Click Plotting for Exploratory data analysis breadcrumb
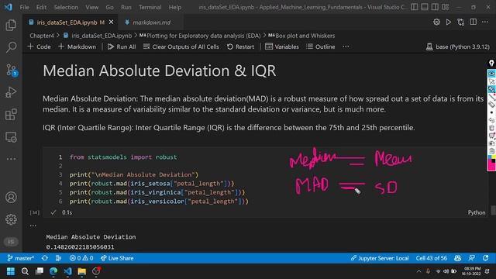 pyautogui.click(x=200, y=36)
